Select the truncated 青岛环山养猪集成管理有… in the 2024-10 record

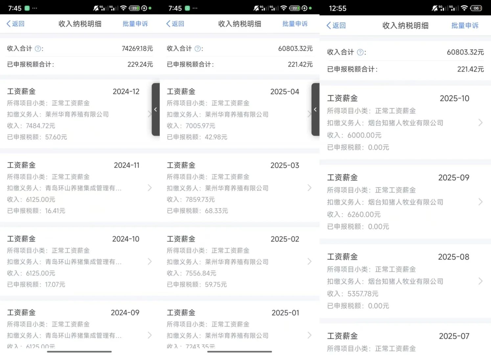[x=83, y=262]
